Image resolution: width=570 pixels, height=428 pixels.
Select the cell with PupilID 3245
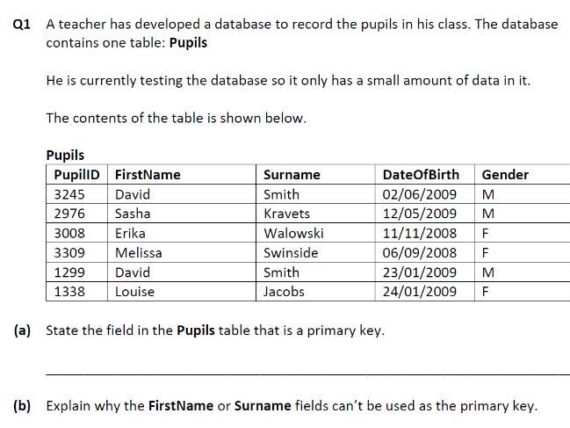point(69,194)
